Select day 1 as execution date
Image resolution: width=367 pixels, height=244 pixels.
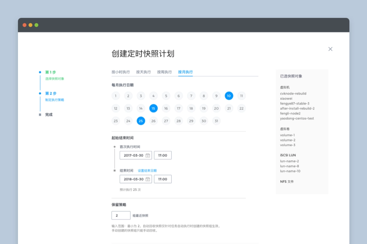coord(116,96)
